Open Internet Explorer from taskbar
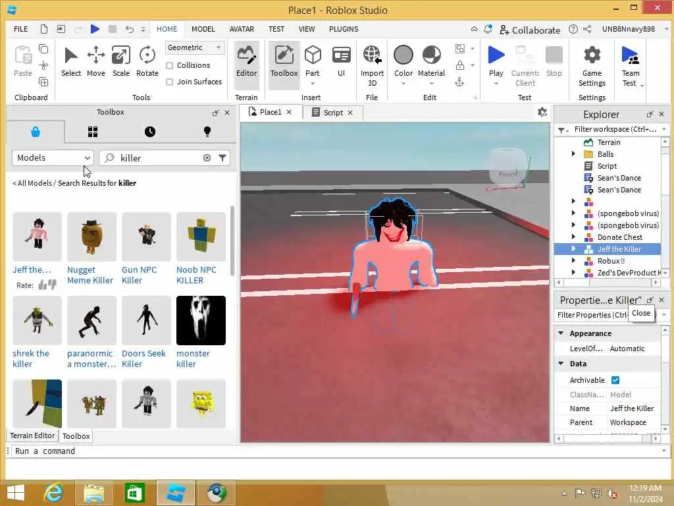The width and height of the screenshot is (674, 506). point(53,493)
